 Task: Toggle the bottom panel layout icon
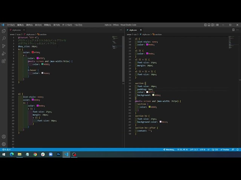tap(209, 25)
